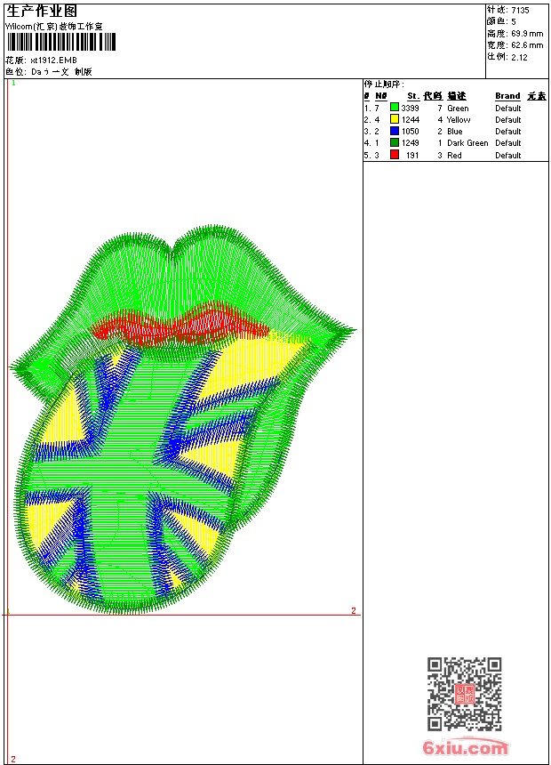Click the "Wilcom(汇京)" studio line
The height and width of the screenshot is (765, 551).
54,27
